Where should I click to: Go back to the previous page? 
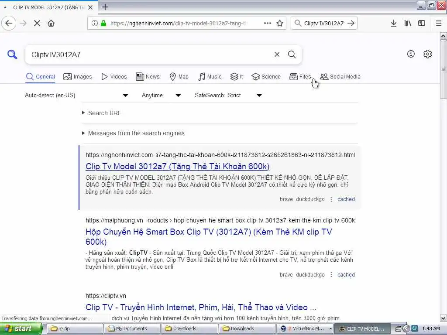click(x=9, y=24)
